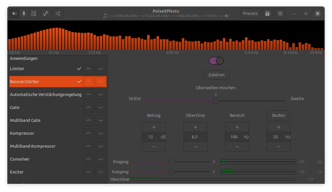Move Automatische Verstärkungsregelung down
The height and width of the screenshot is (192, 332).
[x=101, y=95]
